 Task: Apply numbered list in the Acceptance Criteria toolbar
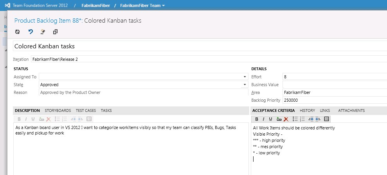302,119
